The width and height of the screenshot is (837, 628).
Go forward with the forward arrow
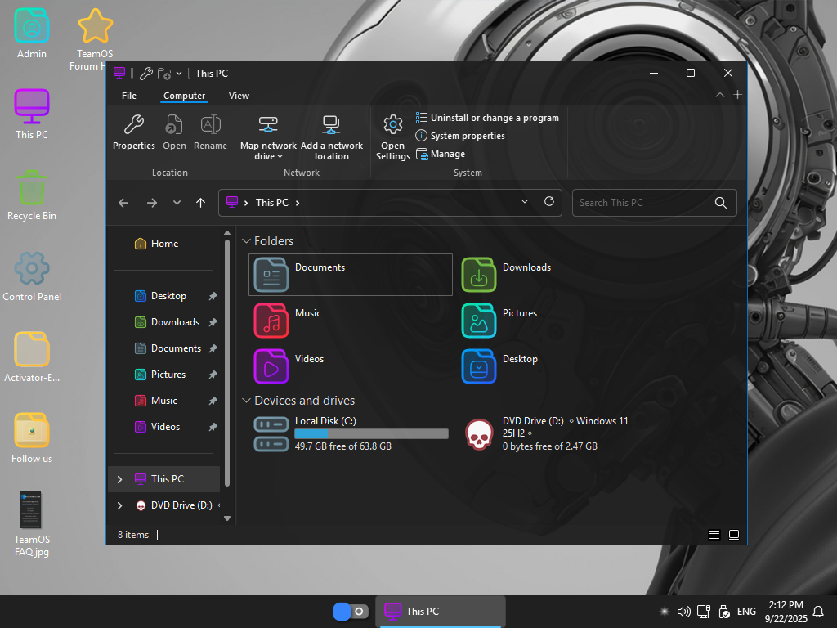[x=151, y=203]
